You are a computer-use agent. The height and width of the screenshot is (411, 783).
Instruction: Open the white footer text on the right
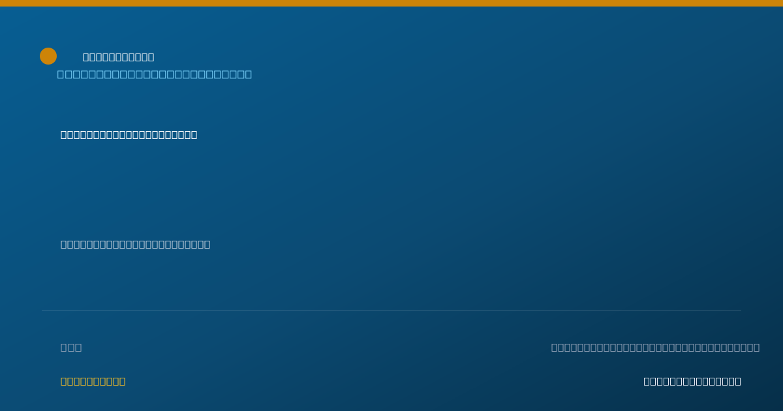click(692, 382)
